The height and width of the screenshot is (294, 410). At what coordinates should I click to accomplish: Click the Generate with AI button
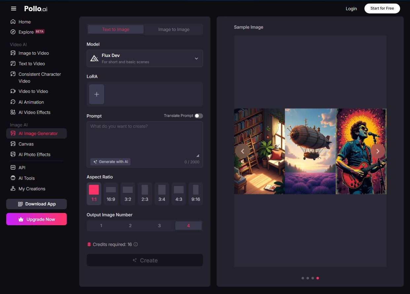(111, 162)
